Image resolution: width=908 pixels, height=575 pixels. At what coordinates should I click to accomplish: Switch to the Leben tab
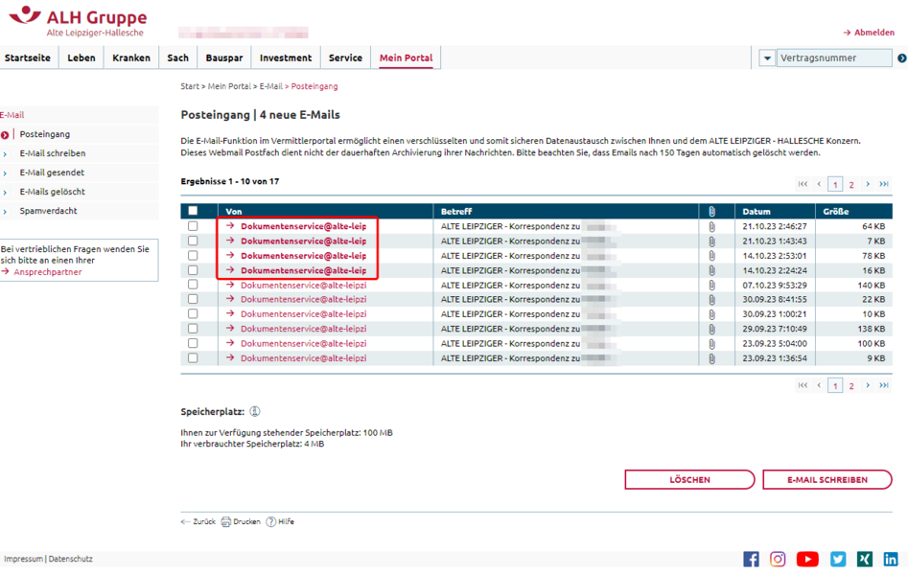click(81, 57)
